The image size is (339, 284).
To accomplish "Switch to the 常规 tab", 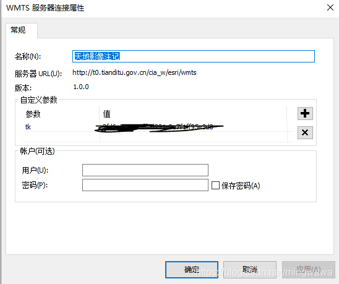I will pyautogui.click(x=22, y=30).
